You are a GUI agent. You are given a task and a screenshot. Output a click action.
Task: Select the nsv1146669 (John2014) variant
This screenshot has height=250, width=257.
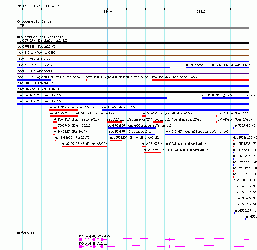click(36, 71)
